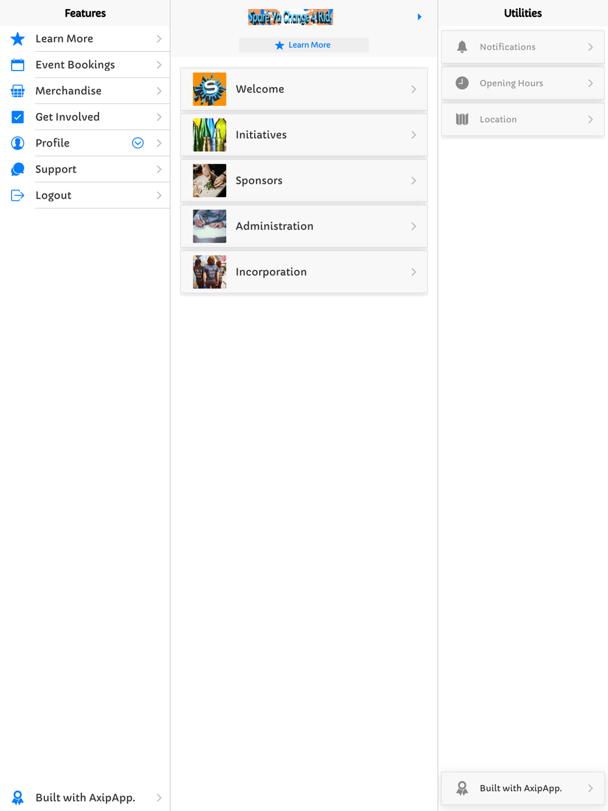Click the Incorporation thumbnail image
This screenshot has height=811, width=608.
click(x=210, y=272)
